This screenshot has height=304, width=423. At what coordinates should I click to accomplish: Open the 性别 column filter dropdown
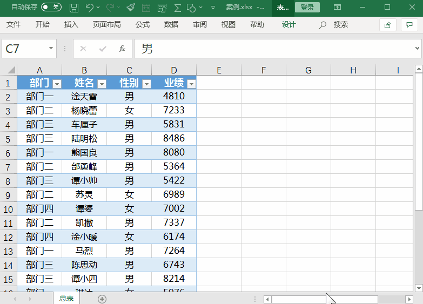pos(146,84)
